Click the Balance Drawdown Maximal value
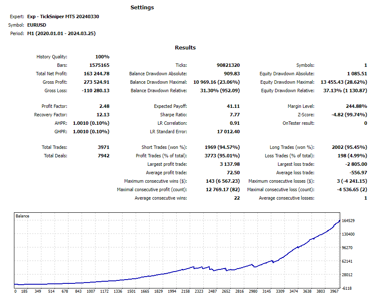 coord(216,82)
